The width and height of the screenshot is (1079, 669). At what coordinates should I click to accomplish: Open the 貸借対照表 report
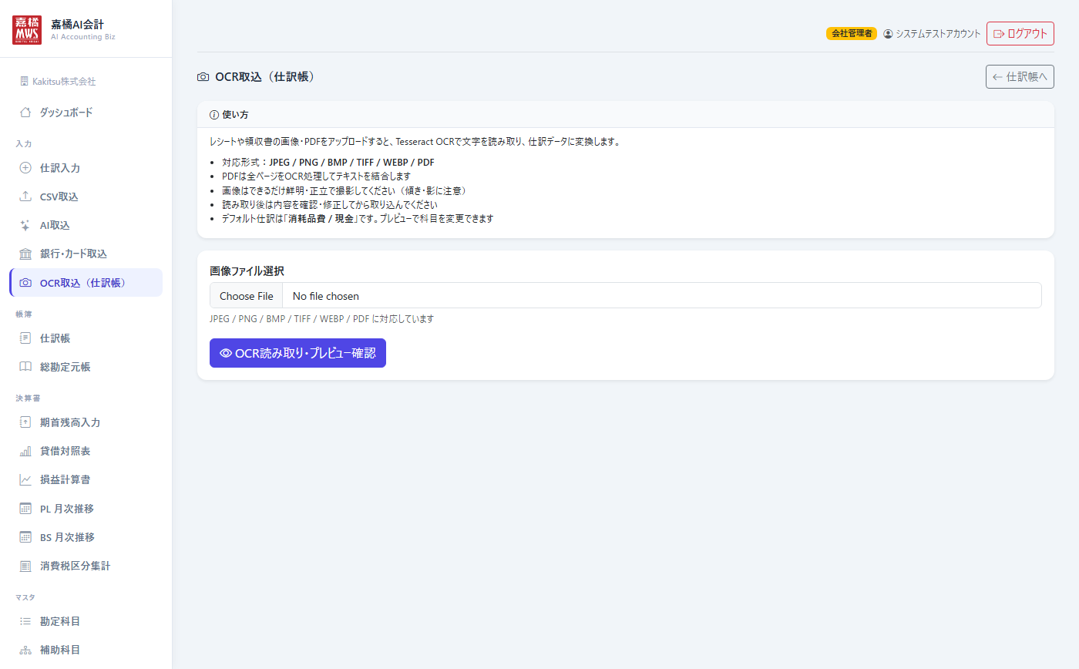86,451
